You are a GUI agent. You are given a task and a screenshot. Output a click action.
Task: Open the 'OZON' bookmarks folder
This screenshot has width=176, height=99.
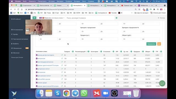tap(77, 13)
